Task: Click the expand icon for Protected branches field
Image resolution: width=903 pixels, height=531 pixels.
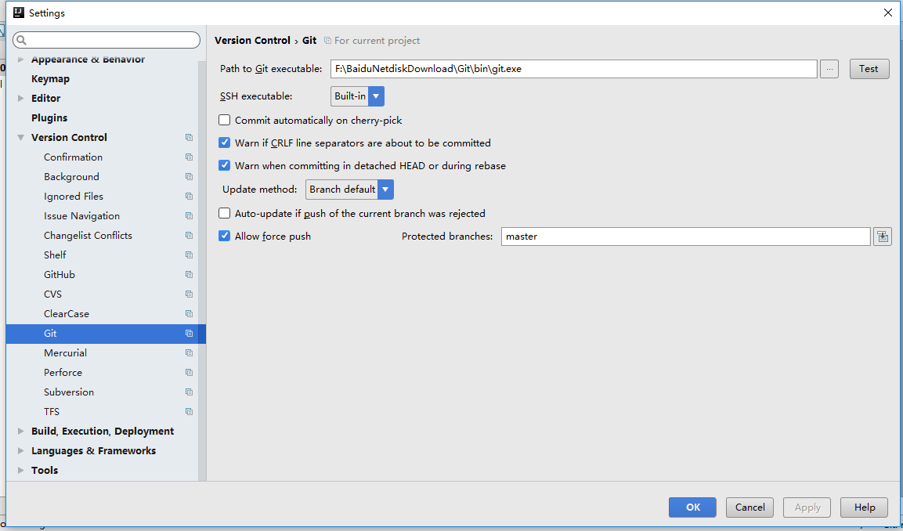Action: pyautogui.click(x=883, y=236)
